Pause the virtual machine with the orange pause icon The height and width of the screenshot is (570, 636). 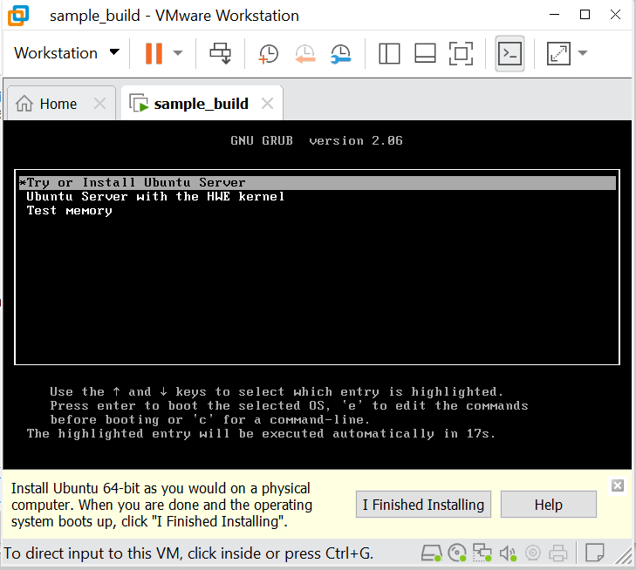pyautogui.click(x=154, y=53)
